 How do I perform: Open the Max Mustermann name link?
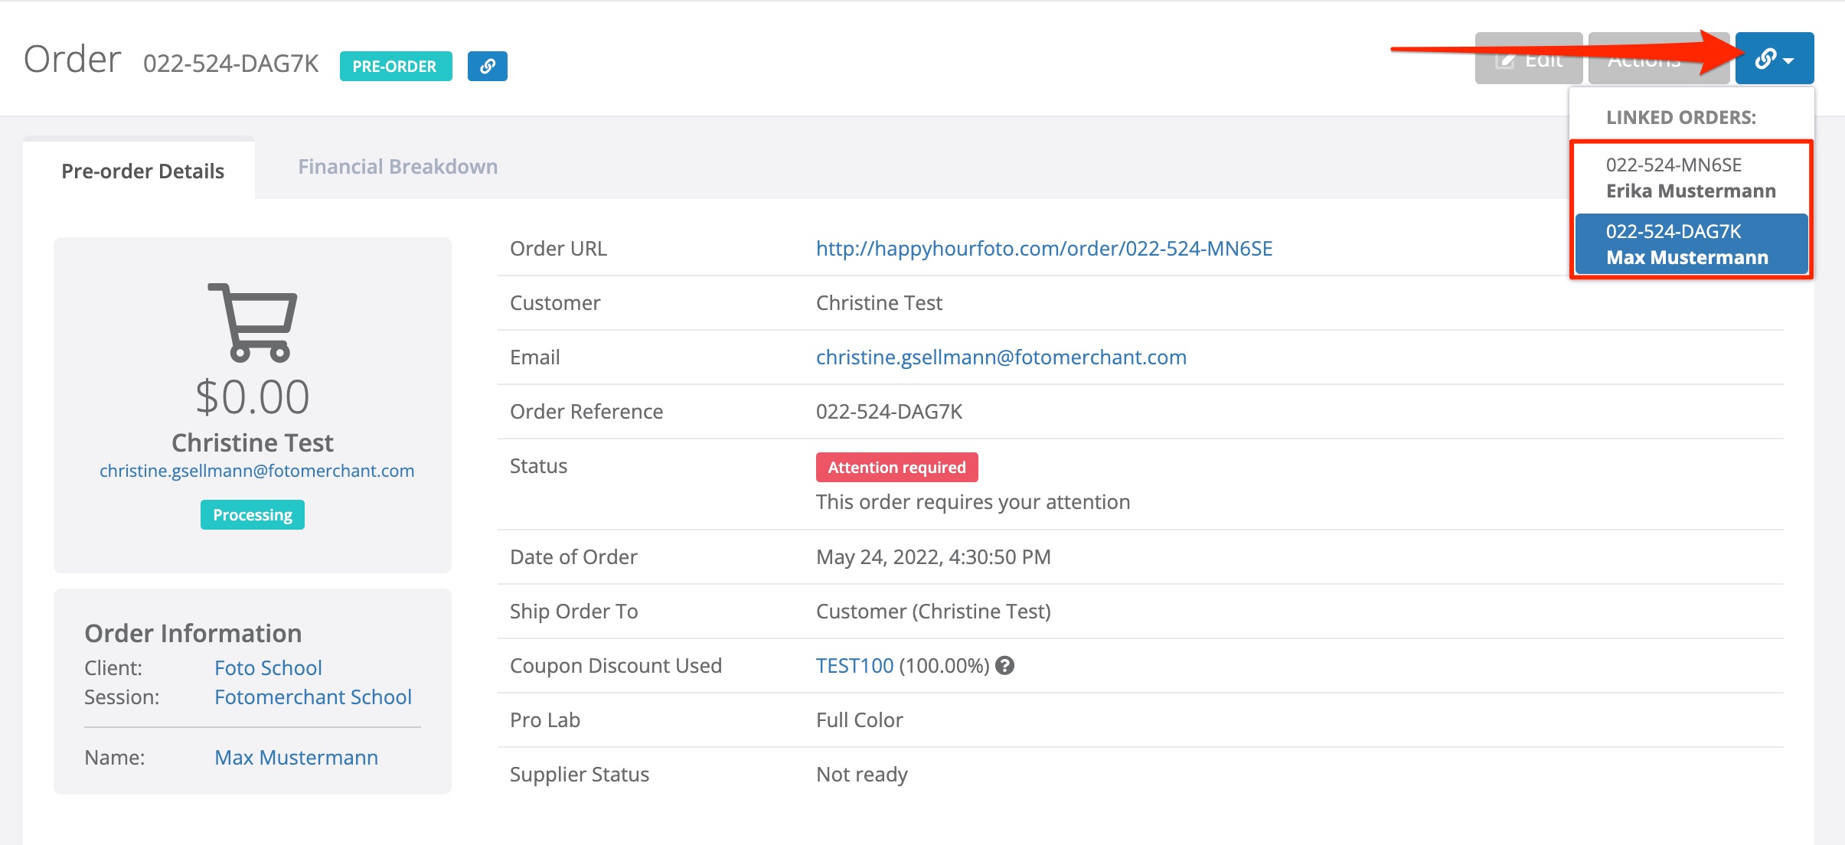tap(296, 758)
